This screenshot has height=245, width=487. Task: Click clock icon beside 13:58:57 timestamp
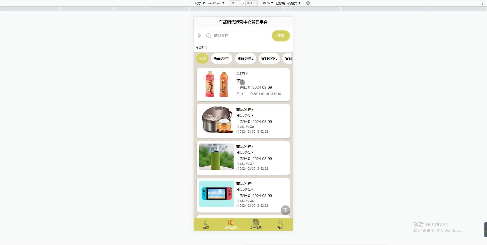(251, 94)
